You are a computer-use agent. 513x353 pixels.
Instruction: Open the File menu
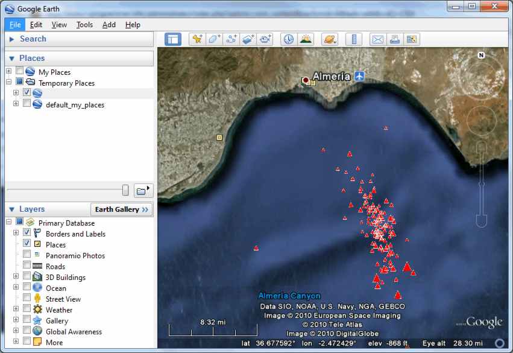[x=15, y=25]
